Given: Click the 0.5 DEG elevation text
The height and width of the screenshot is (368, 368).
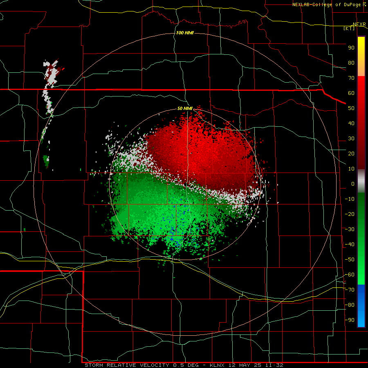Looking at the screenshot, I should pos(186,365).
